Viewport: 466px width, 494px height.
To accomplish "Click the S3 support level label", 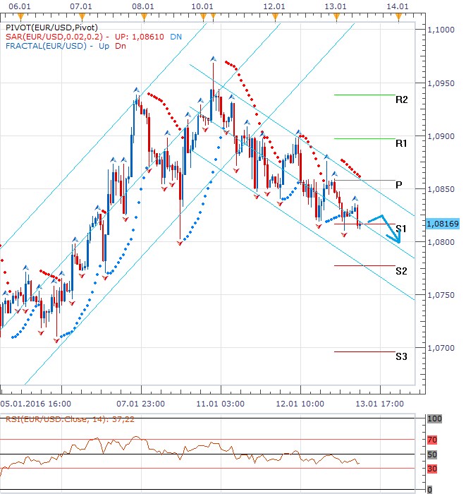I will [x=401, y=357].
